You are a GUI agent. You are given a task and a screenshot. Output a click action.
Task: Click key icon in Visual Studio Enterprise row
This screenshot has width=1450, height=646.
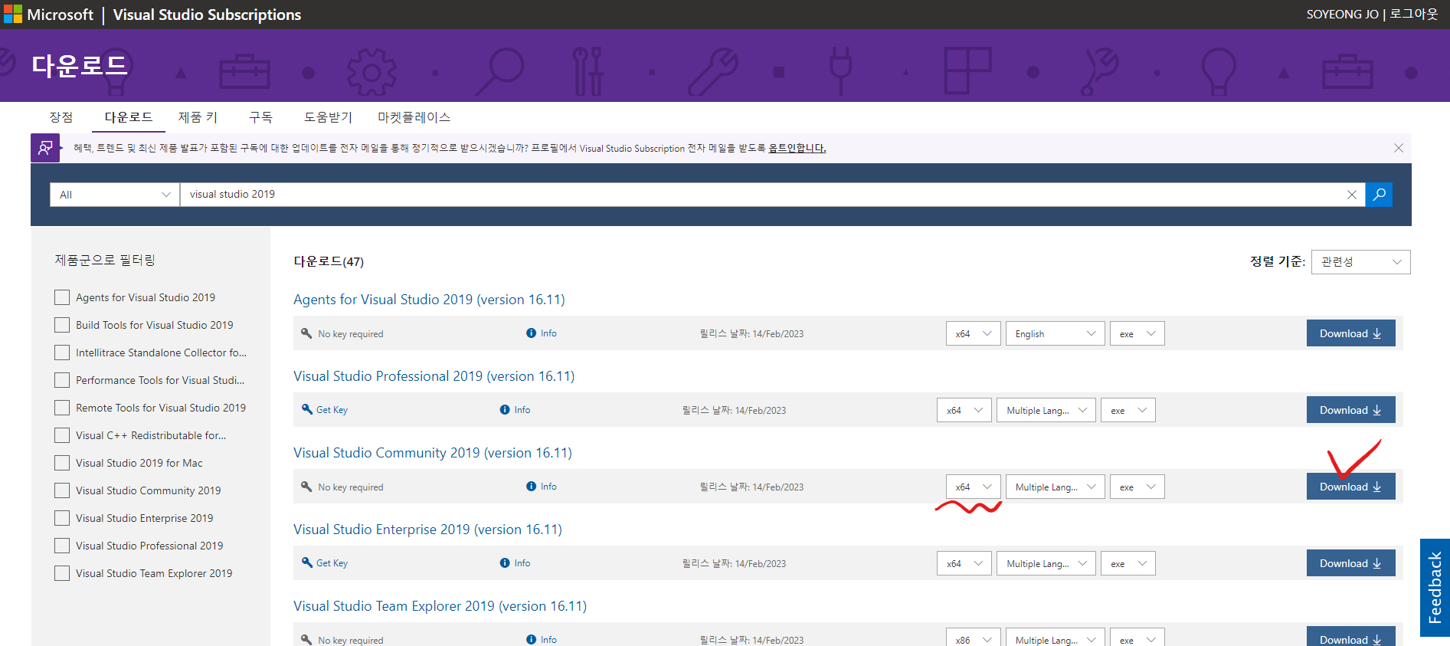pyautogui.click(x=307, y=563)
